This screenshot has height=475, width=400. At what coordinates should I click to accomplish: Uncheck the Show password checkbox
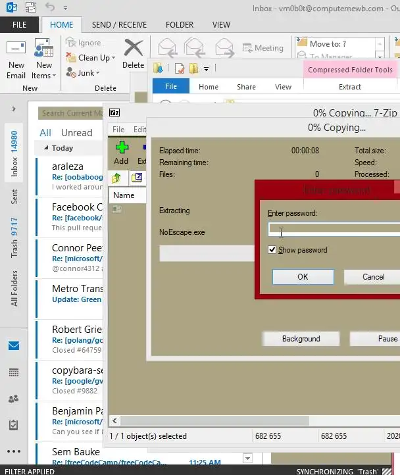click(272, 250)
